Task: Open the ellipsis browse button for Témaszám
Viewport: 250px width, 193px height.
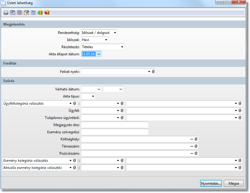Action: pos(192,146)
